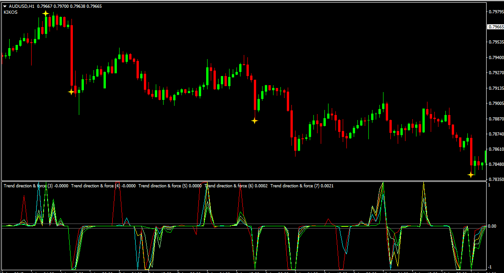Click the 0.79795 price on the price axis
Image resolution: width=504 pixels, height=273 pixels.
coord(496,11)
